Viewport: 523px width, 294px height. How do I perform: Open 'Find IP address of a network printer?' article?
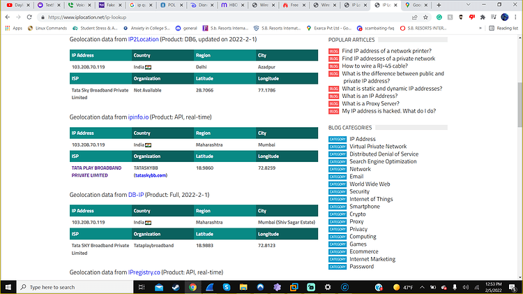386,51
